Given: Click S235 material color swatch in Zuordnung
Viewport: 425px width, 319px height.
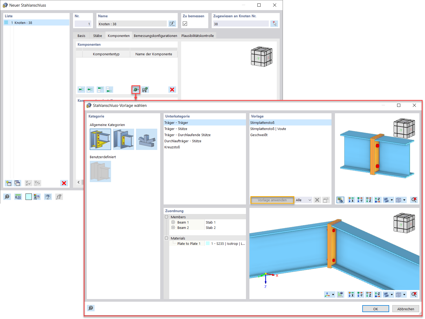Looking at the screenshot, I should [208, 244].
